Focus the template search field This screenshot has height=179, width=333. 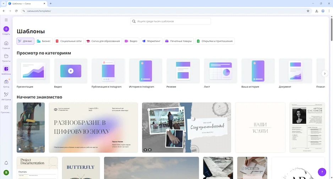[x=170, y=21]
